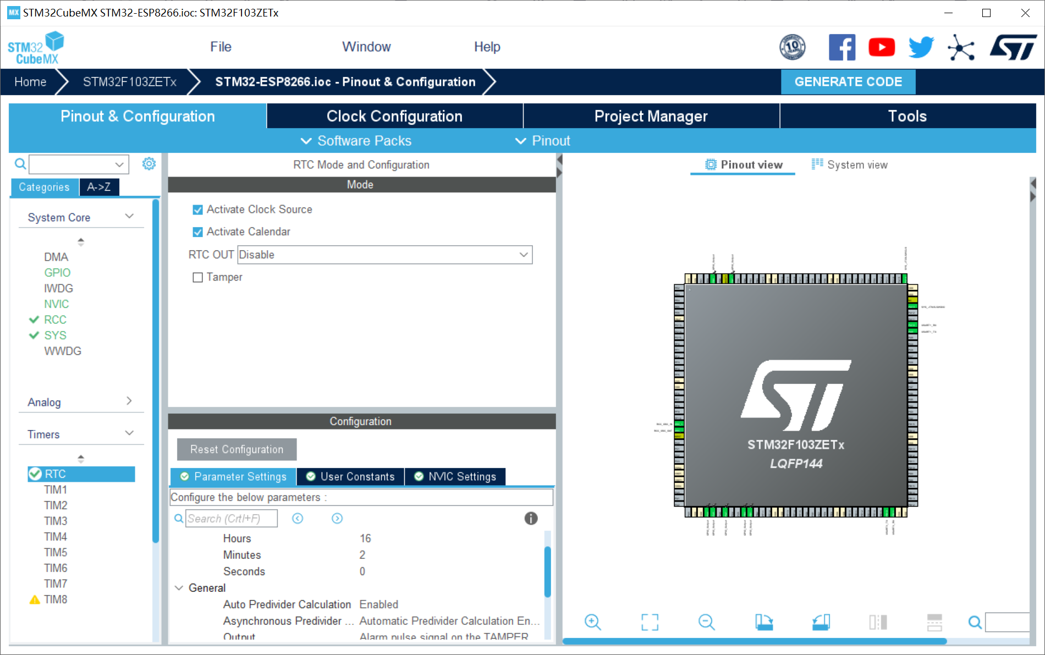Click the Reset Configuration button
This screenshot has width=1045, height=655.
(x=237, y=449)
